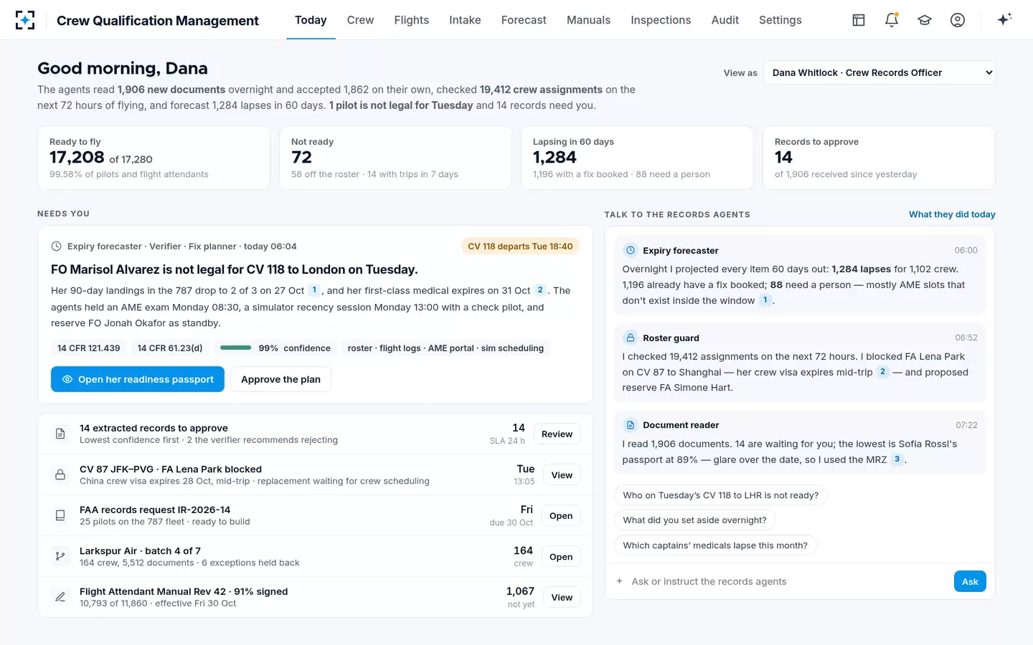The height and width of the screenshot is (645, 1033).
Task: Go to the Flights tab
Action: coord(412,20)
